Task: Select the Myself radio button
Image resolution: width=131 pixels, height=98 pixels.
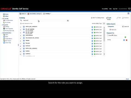Action: point(108,35)
